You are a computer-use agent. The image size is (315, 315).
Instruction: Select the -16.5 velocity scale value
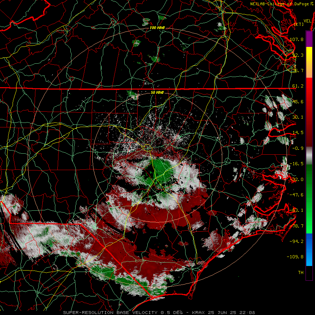pos(296,164)
